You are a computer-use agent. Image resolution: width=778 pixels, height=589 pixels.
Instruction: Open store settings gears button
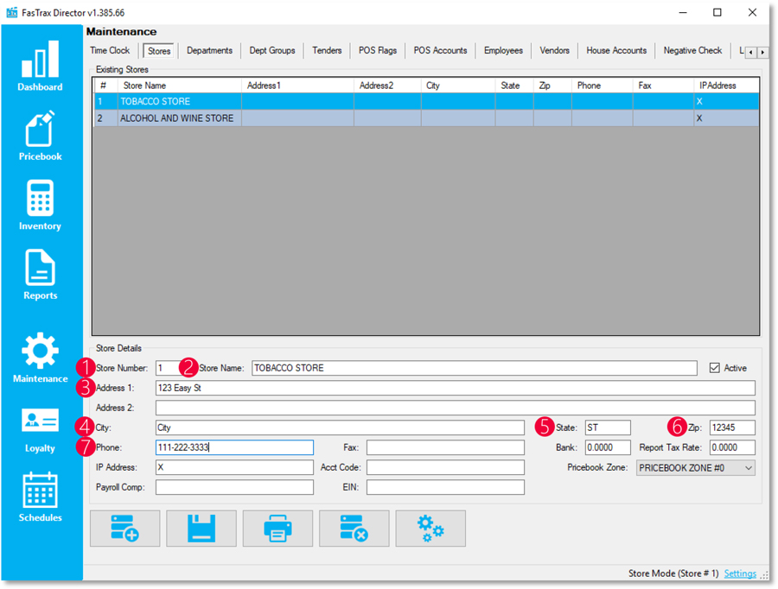click(x=430, y=529)
